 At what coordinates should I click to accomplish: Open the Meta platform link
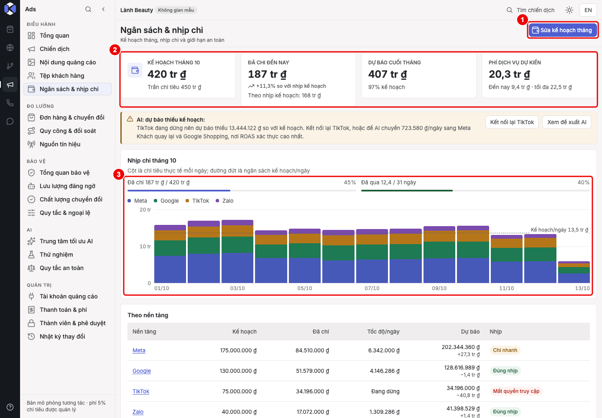coord(139,350)
